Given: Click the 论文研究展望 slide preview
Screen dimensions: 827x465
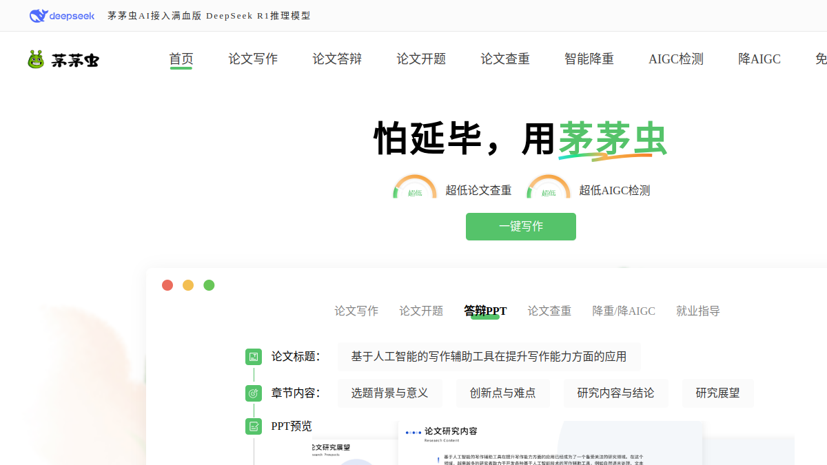Looking at the screenshot, I should (355, 452).
